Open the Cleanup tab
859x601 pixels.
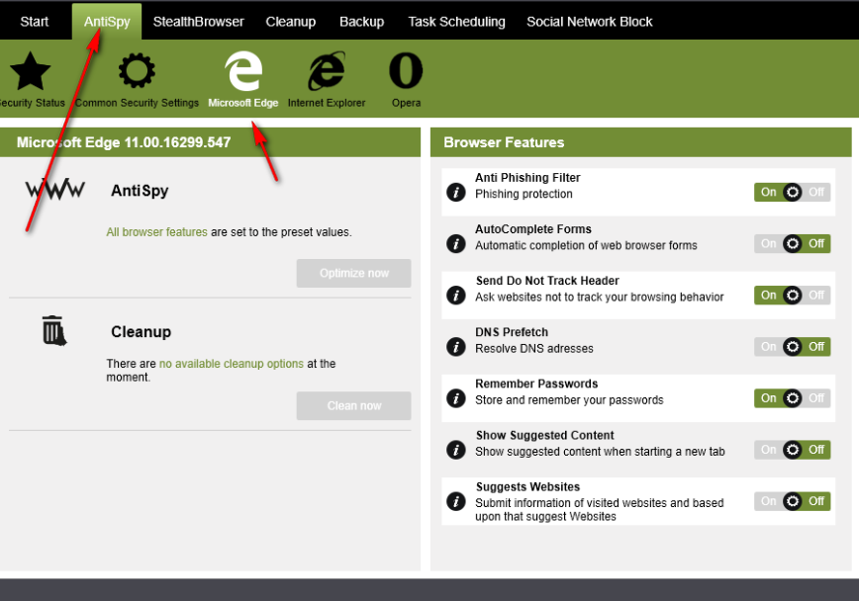(290, 22)
